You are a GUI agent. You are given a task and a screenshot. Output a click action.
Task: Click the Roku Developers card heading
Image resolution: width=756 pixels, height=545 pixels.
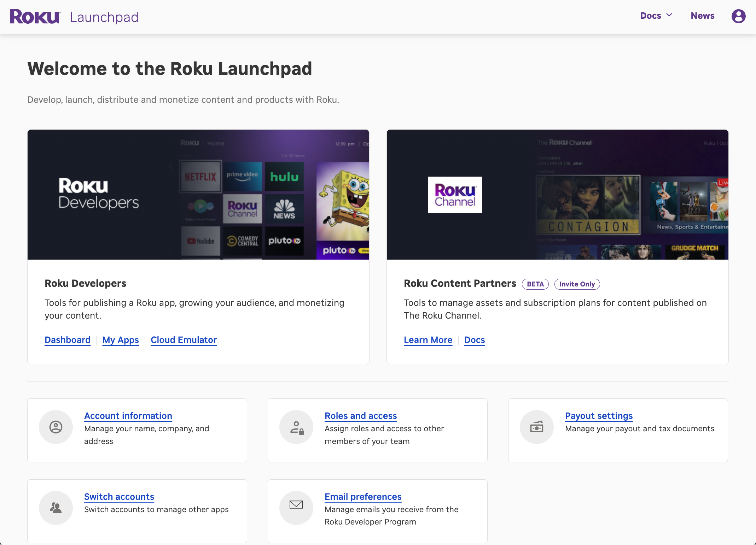click(85, 283)
